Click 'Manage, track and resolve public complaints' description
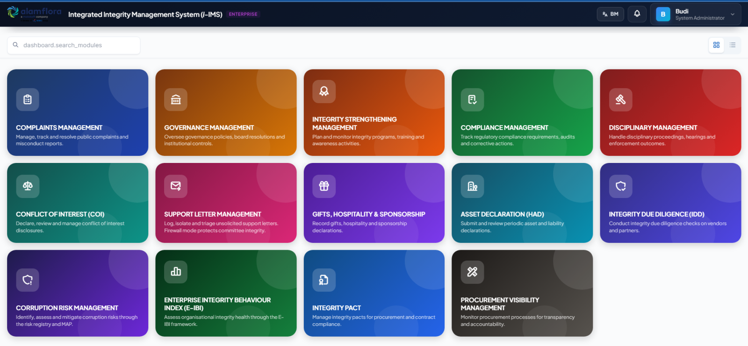 pos(72,140)
